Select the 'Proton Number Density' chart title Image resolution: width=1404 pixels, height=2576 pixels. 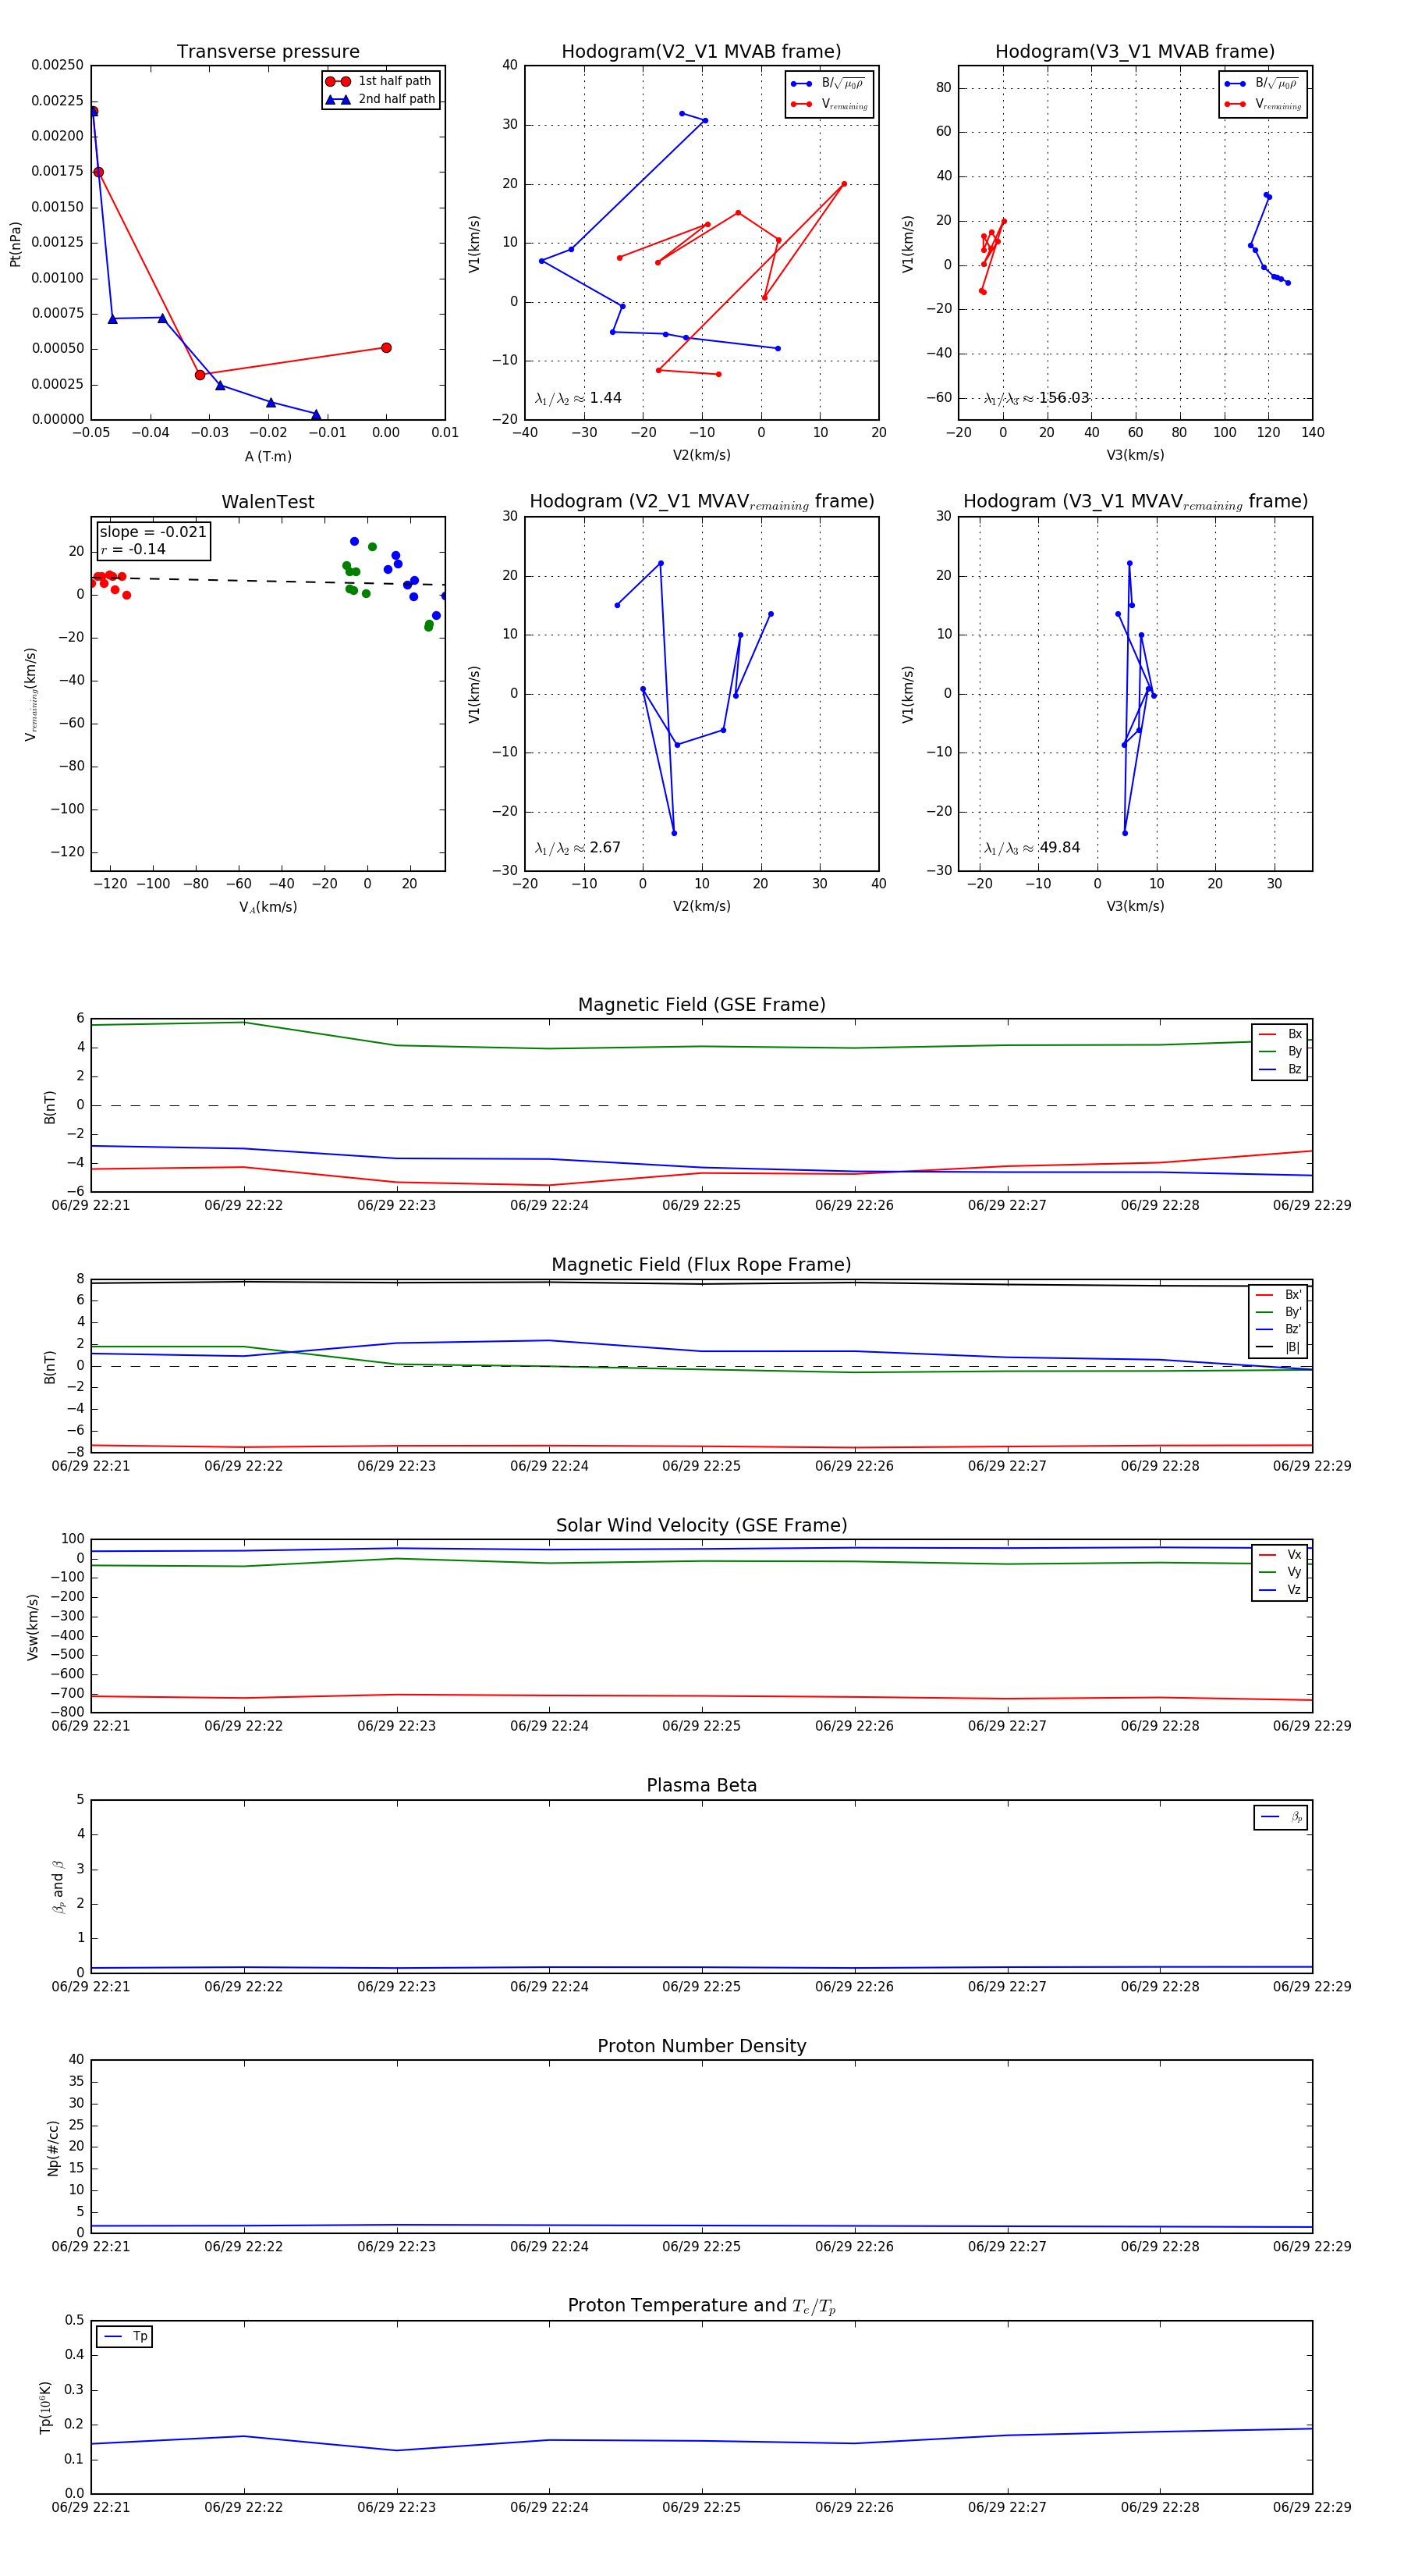[x=701, y=2045]
